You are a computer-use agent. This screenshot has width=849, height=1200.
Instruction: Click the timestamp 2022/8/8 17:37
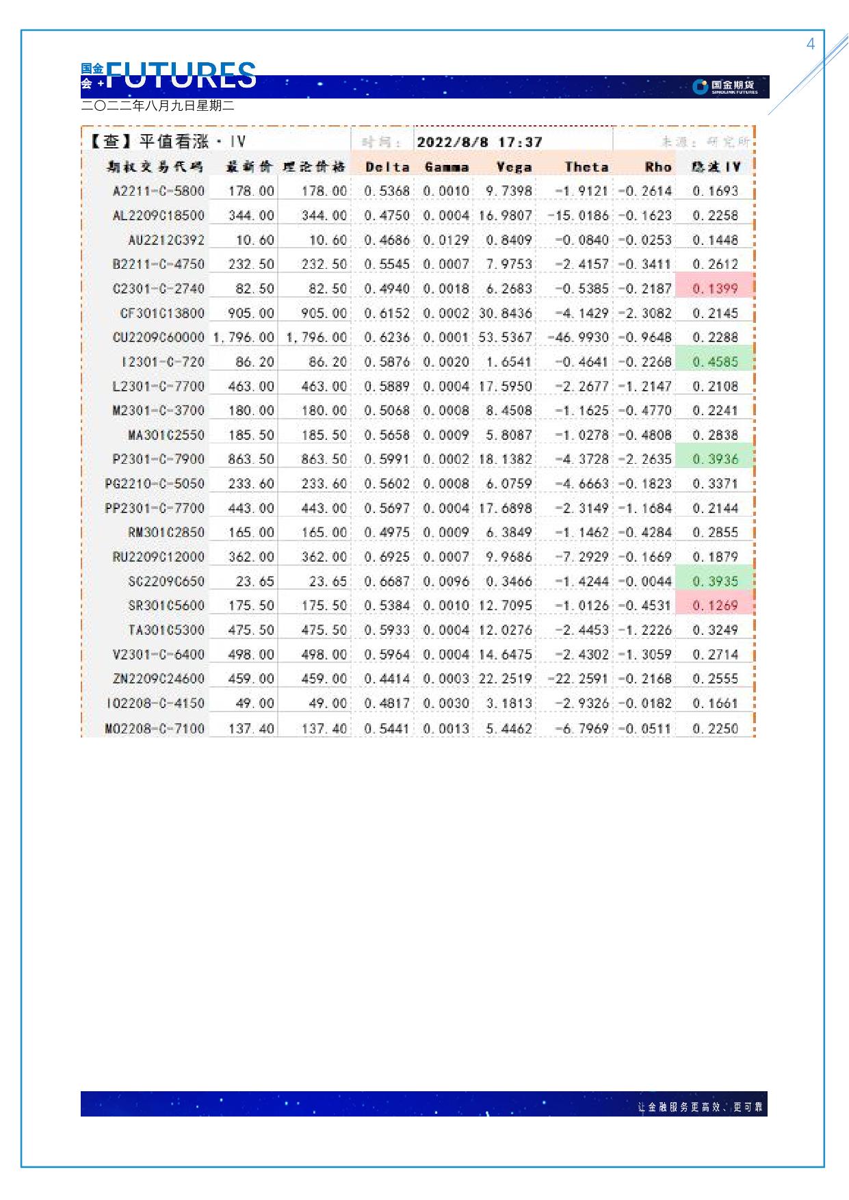[x=480, y=142]
